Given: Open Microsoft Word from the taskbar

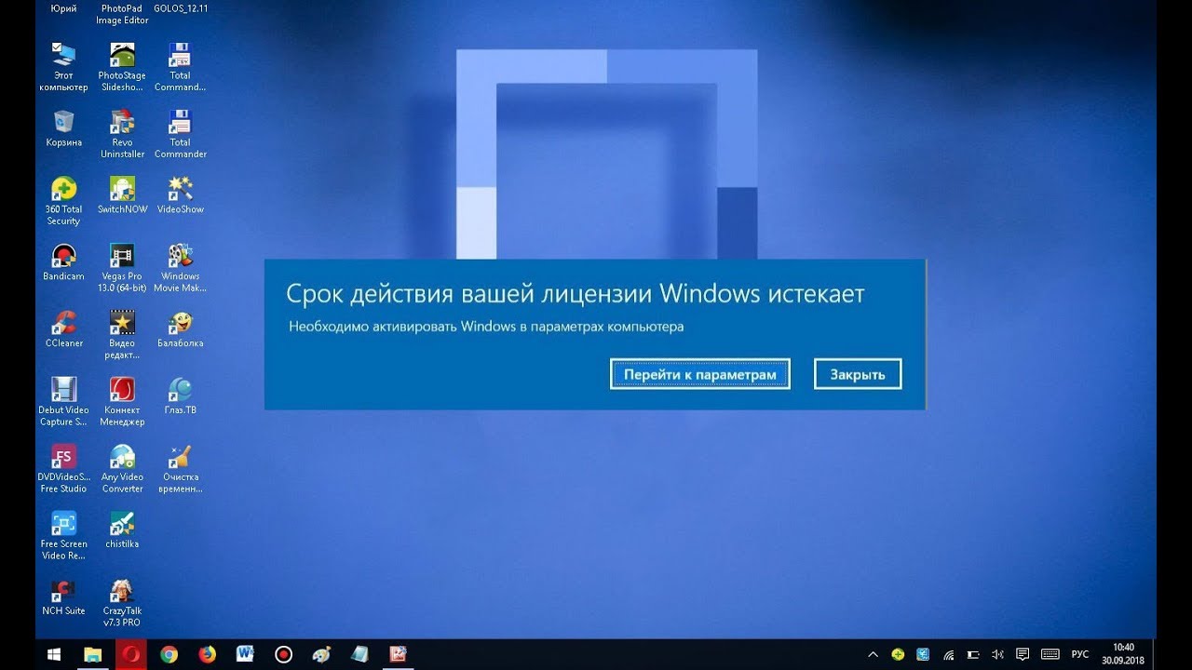Looking at the screenshot, I should [x=245, y=654].
